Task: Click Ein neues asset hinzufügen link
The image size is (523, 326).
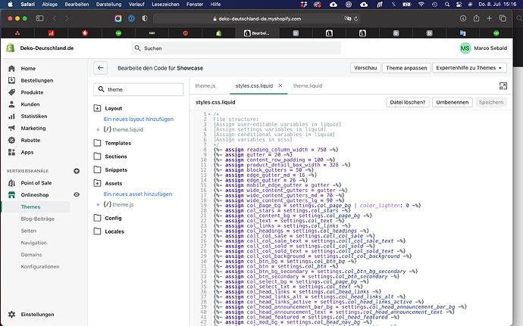Action: point(138,194)
